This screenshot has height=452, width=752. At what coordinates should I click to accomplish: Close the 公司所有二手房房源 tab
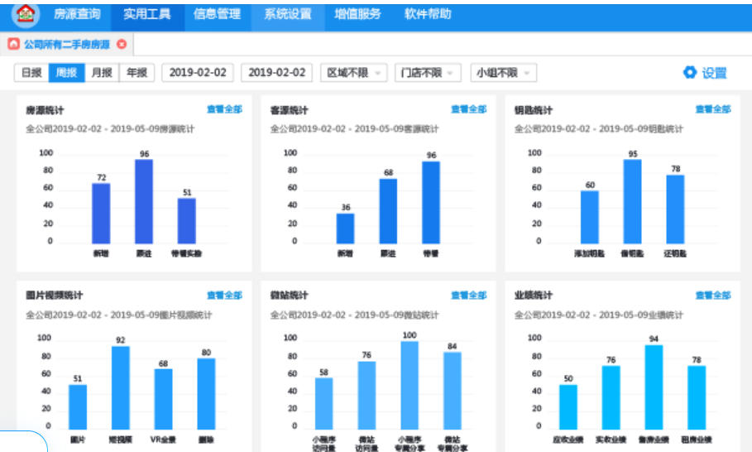tap(122, 44)
